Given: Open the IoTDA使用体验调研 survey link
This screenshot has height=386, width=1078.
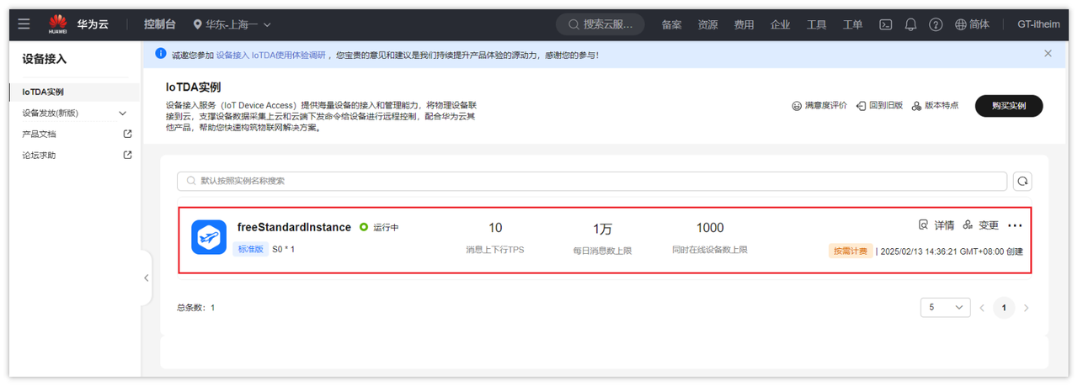Looking at the screenshot, I should 270,54.
